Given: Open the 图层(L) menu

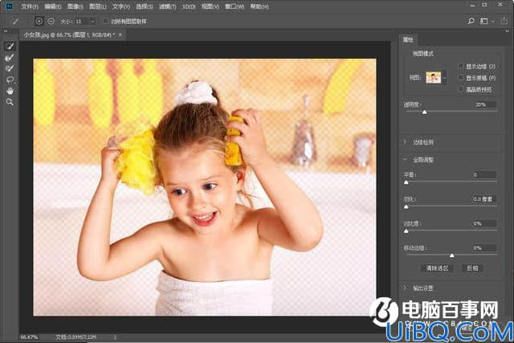Looking at the screenshot, I should (98, 6).
